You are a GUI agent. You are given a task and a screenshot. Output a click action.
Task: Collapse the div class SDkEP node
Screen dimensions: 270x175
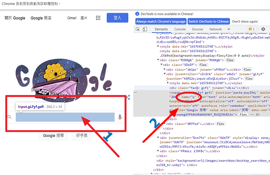pyautogui.click(x=161, y=65)
